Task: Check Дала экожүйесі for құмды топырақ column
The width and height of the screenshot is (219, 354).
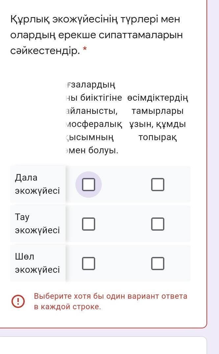Action: pyautogui.click(x=158, y=185)
